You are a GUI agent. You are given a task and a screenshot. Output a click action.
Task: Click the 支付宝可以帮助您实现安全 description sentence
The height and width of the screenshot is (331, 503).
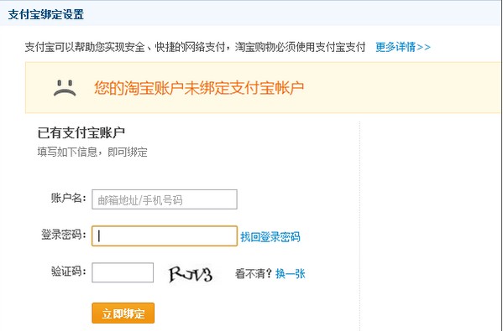[x=195, y=47]
